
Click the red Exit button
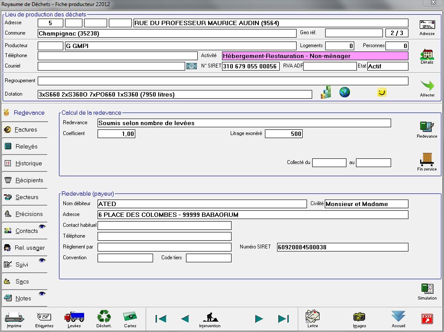427,319
